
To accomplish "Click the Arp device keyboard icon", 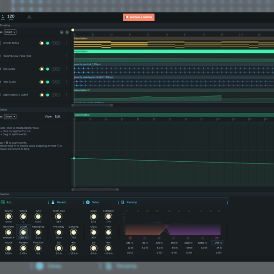I will [3, 202].
